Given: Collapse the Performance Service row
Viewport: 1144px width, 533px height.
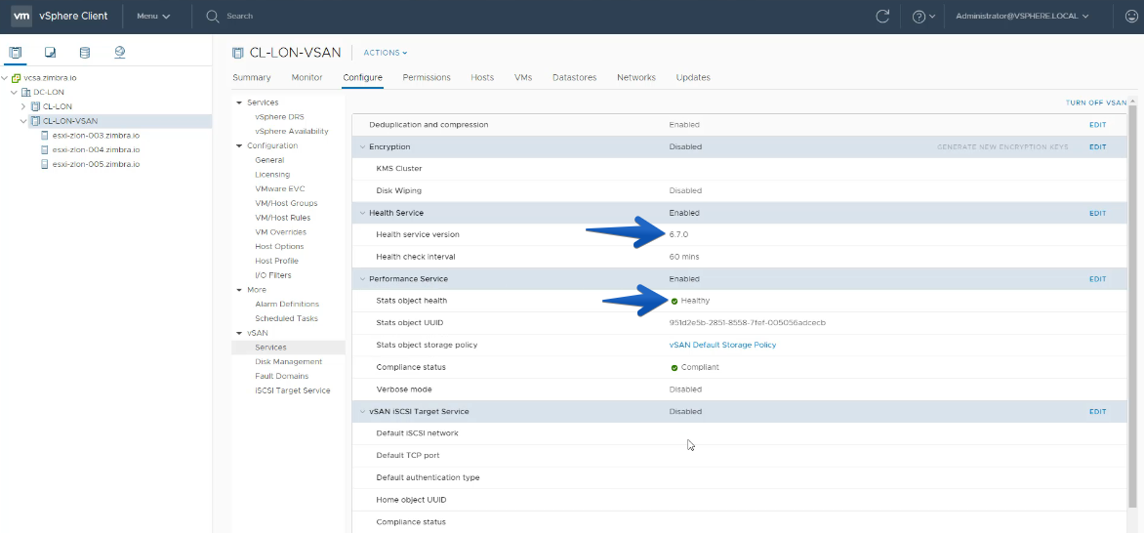Looking at the screenshot, I should (362, 279).
